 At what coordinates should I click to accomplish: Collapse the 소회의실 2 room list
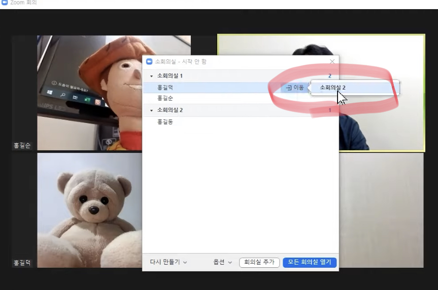151,111
